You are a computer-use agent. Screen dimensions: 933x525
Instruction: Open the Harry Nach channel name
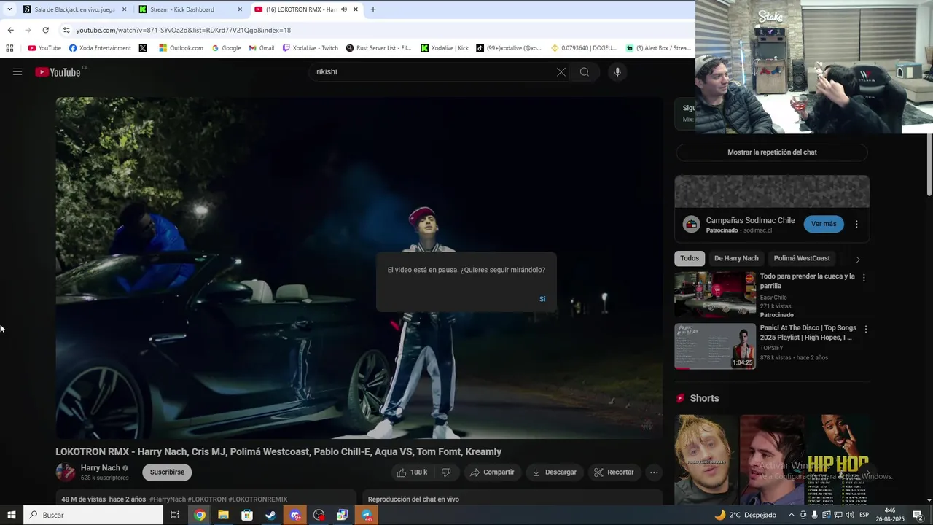tap(101, 468)
